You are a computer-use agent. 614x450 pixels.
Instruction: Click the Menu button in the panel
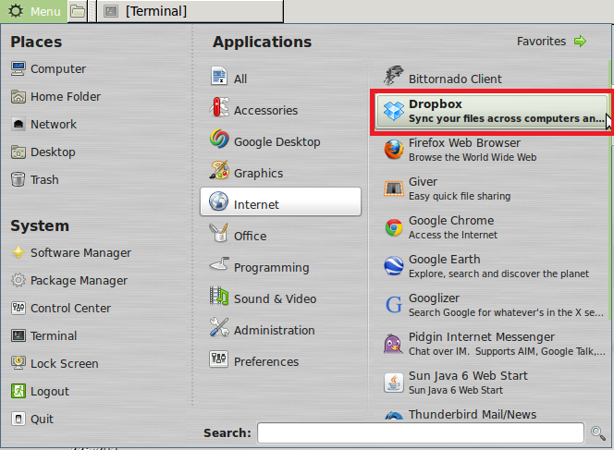coord(33,11)
